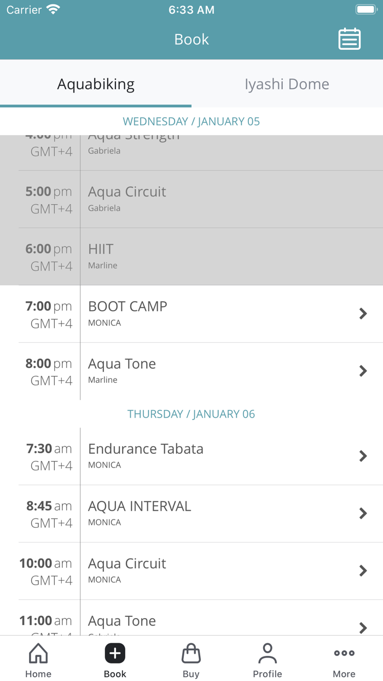Image resolution: width=383 pixels, height=681 pixels.
Task: Expand the 11:00 am Aqua Tone chevron
Action: [x=363, y=628]
